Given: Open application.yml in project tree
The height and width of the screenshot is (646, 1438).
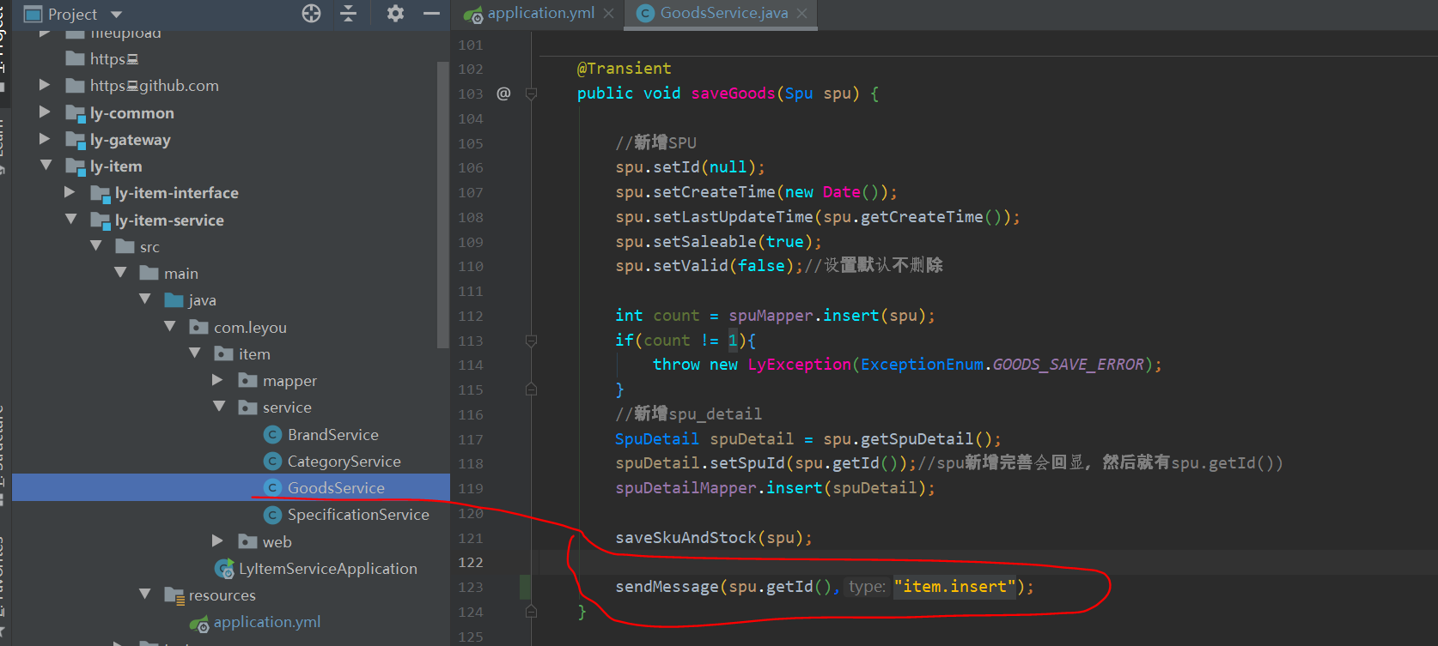Looking at the screenshot, I should [x=267, y=622].
